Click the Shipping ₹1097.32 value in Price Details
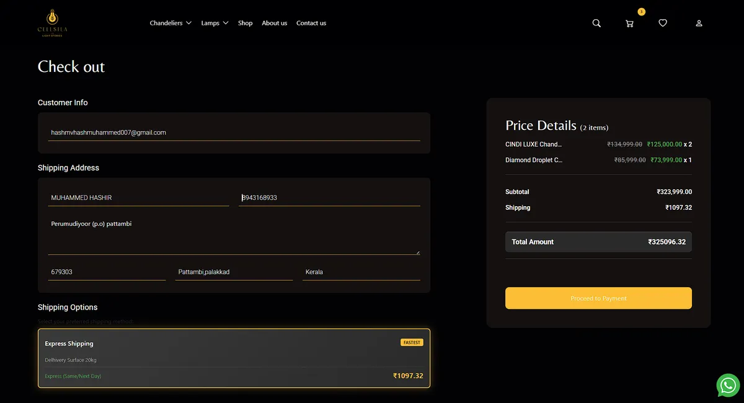Screen dimensions: 744x403 tap(678, 207)
